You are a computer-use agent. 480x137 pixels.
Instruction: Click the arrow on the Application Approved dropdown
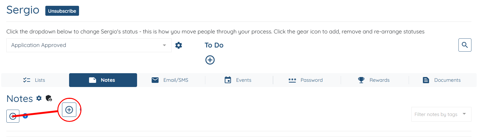[x=164, y=45]
